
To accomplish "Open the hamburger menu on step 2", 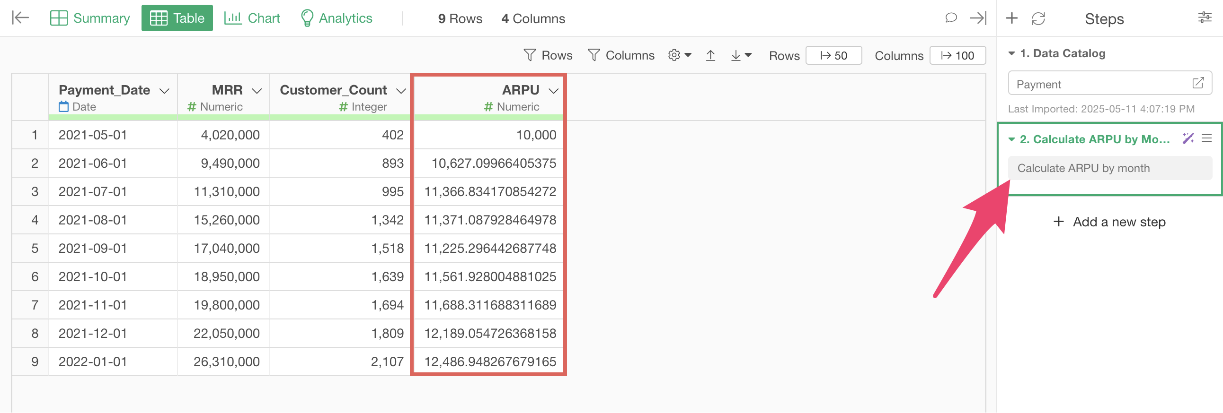I will click(1206, 138).
